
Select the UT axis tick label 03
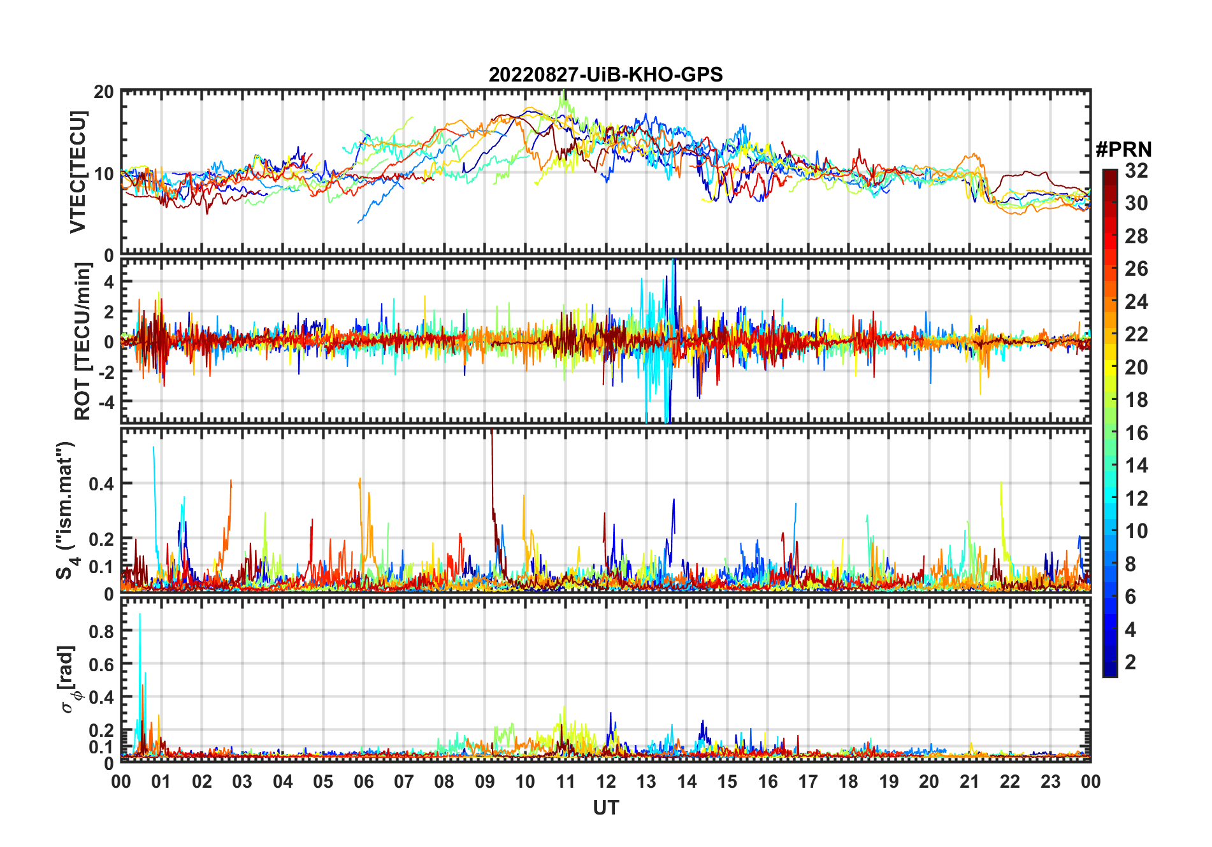[x=242, y=781]
